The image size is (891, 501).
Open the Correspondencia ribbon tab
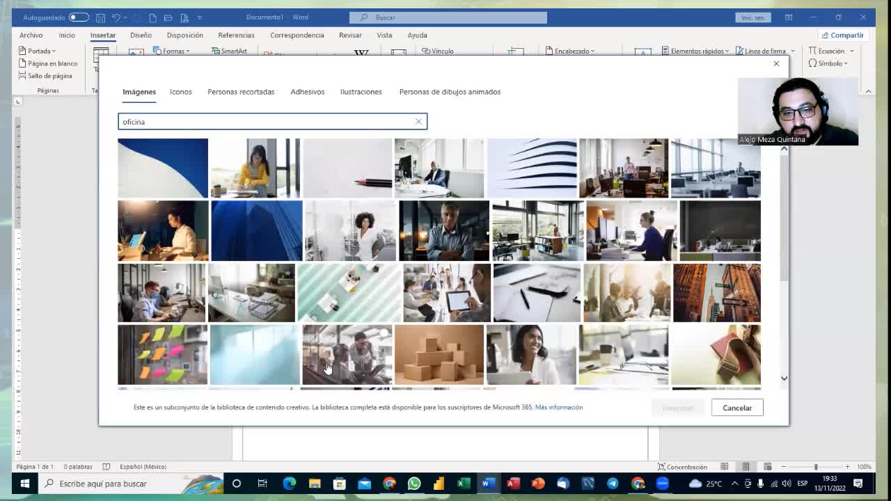click(x=297, y=35)
